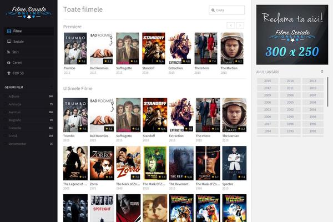Click the magnifier icon in the search box
Screen dimensions: 333x222
(x=213, y=10)
